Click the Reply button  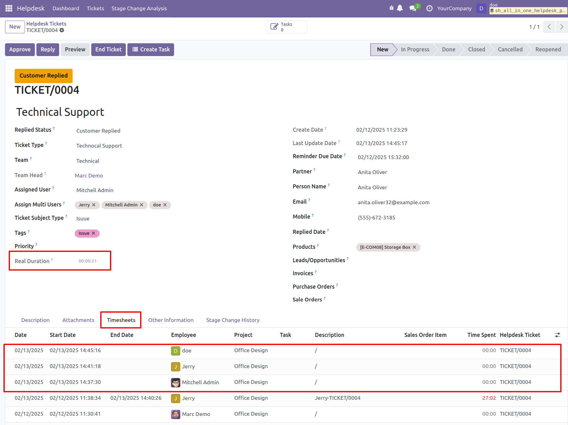coord(48,50)
